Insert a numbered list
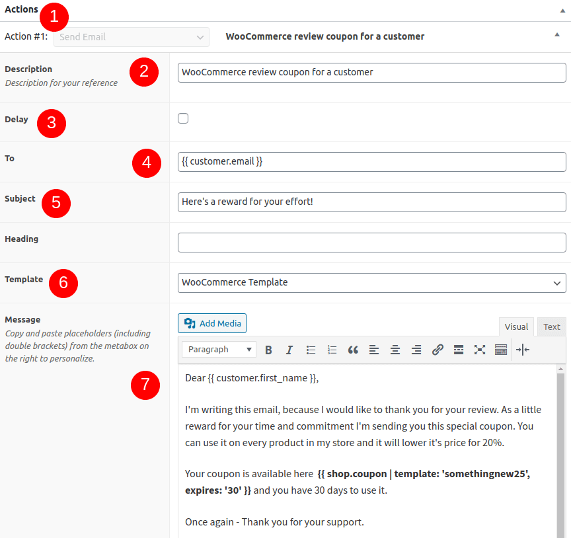This screenshot has width=571, height=538. tap(332, 350)
